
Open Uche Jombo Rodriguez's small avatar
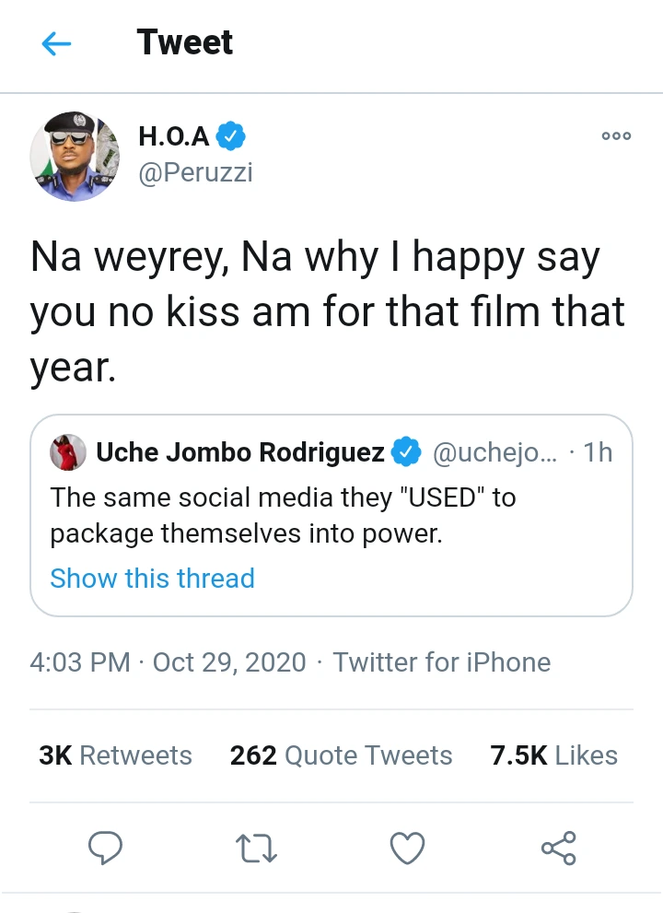(69, 452)
